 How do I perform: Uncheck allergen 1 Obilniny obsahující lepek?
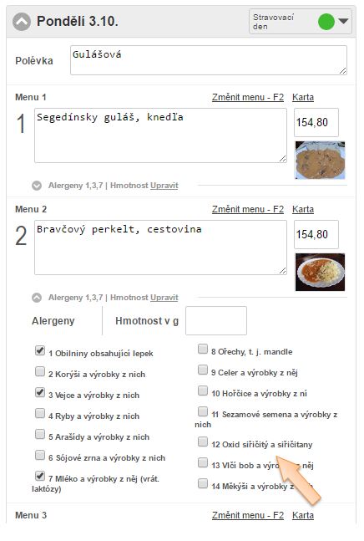point(40,350)
